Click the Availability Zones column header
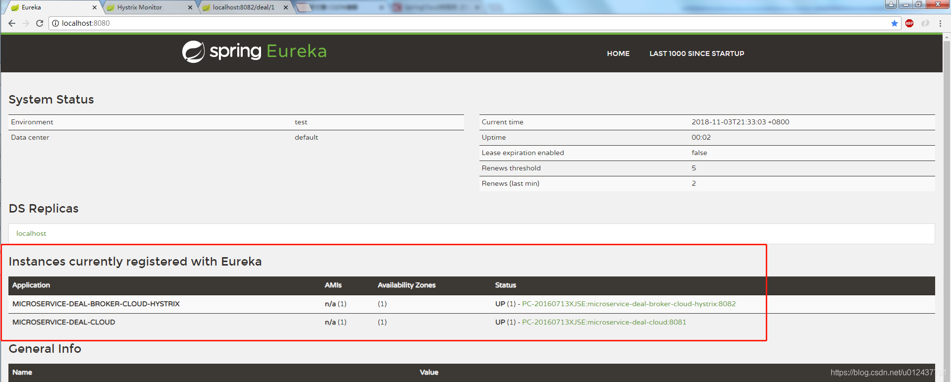This screenshot has width=951, height=382. click(x=407, y=285)
